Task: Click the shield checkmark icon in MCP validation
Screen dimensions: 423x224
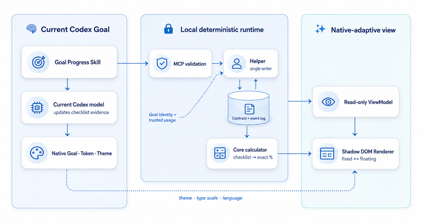Action: pos(162,64)
